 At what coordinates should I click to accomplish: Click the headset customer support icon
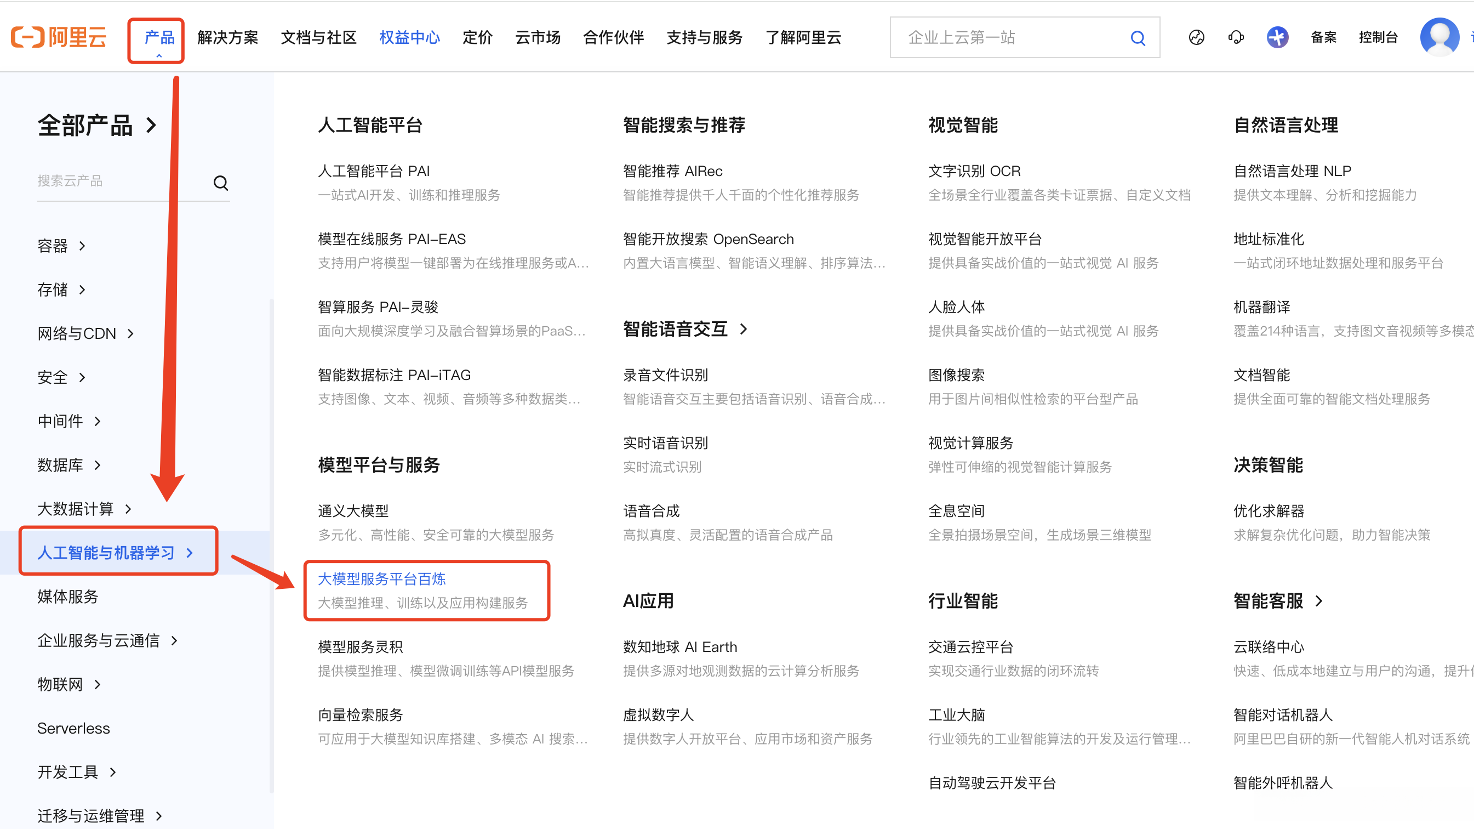pyautogui.click(x=1236, y=38)
